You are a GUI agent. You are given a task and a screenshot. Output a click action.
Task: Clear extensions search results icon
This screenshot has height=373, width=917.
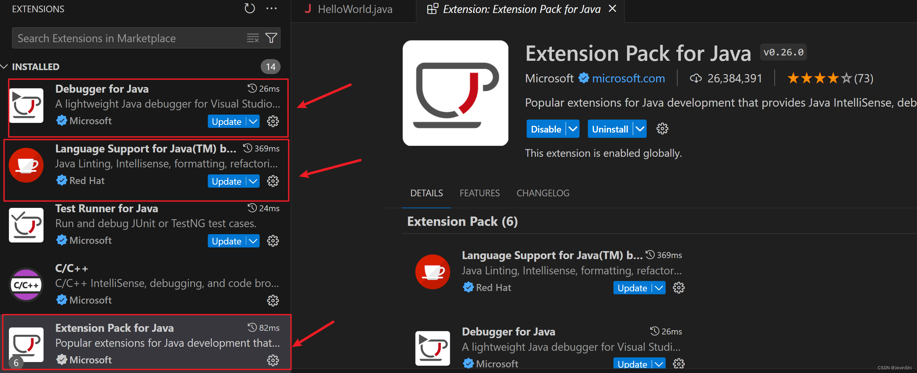[x=253, y=38]
